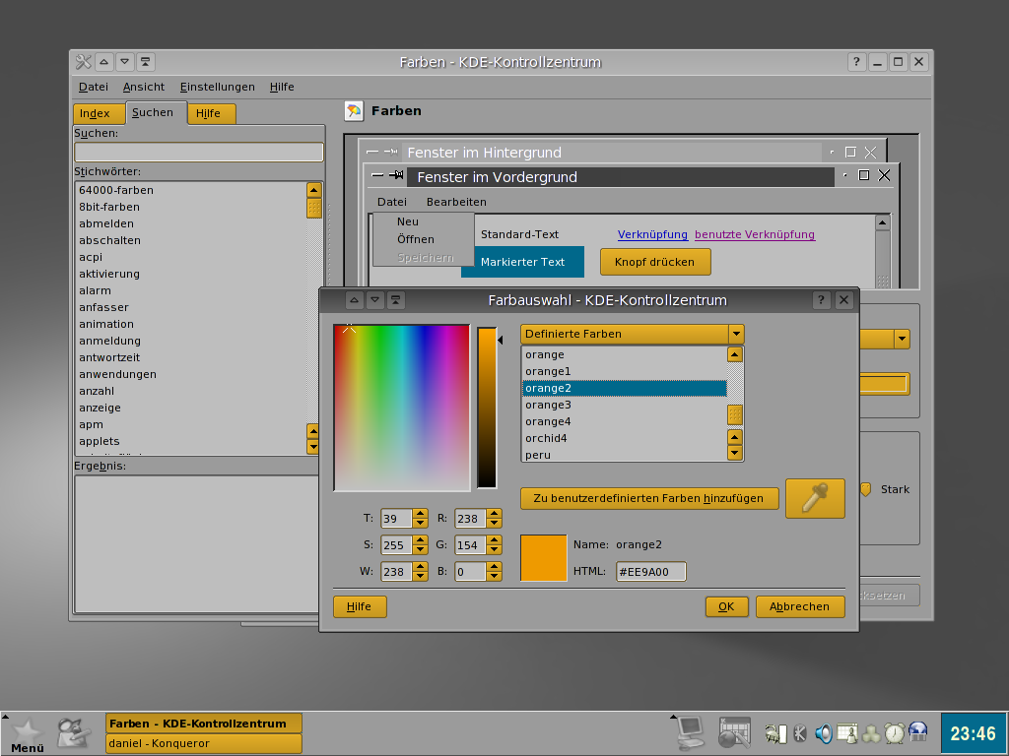
Task: Click Bearbeiten in the preview window
Action: click(456, 202)
